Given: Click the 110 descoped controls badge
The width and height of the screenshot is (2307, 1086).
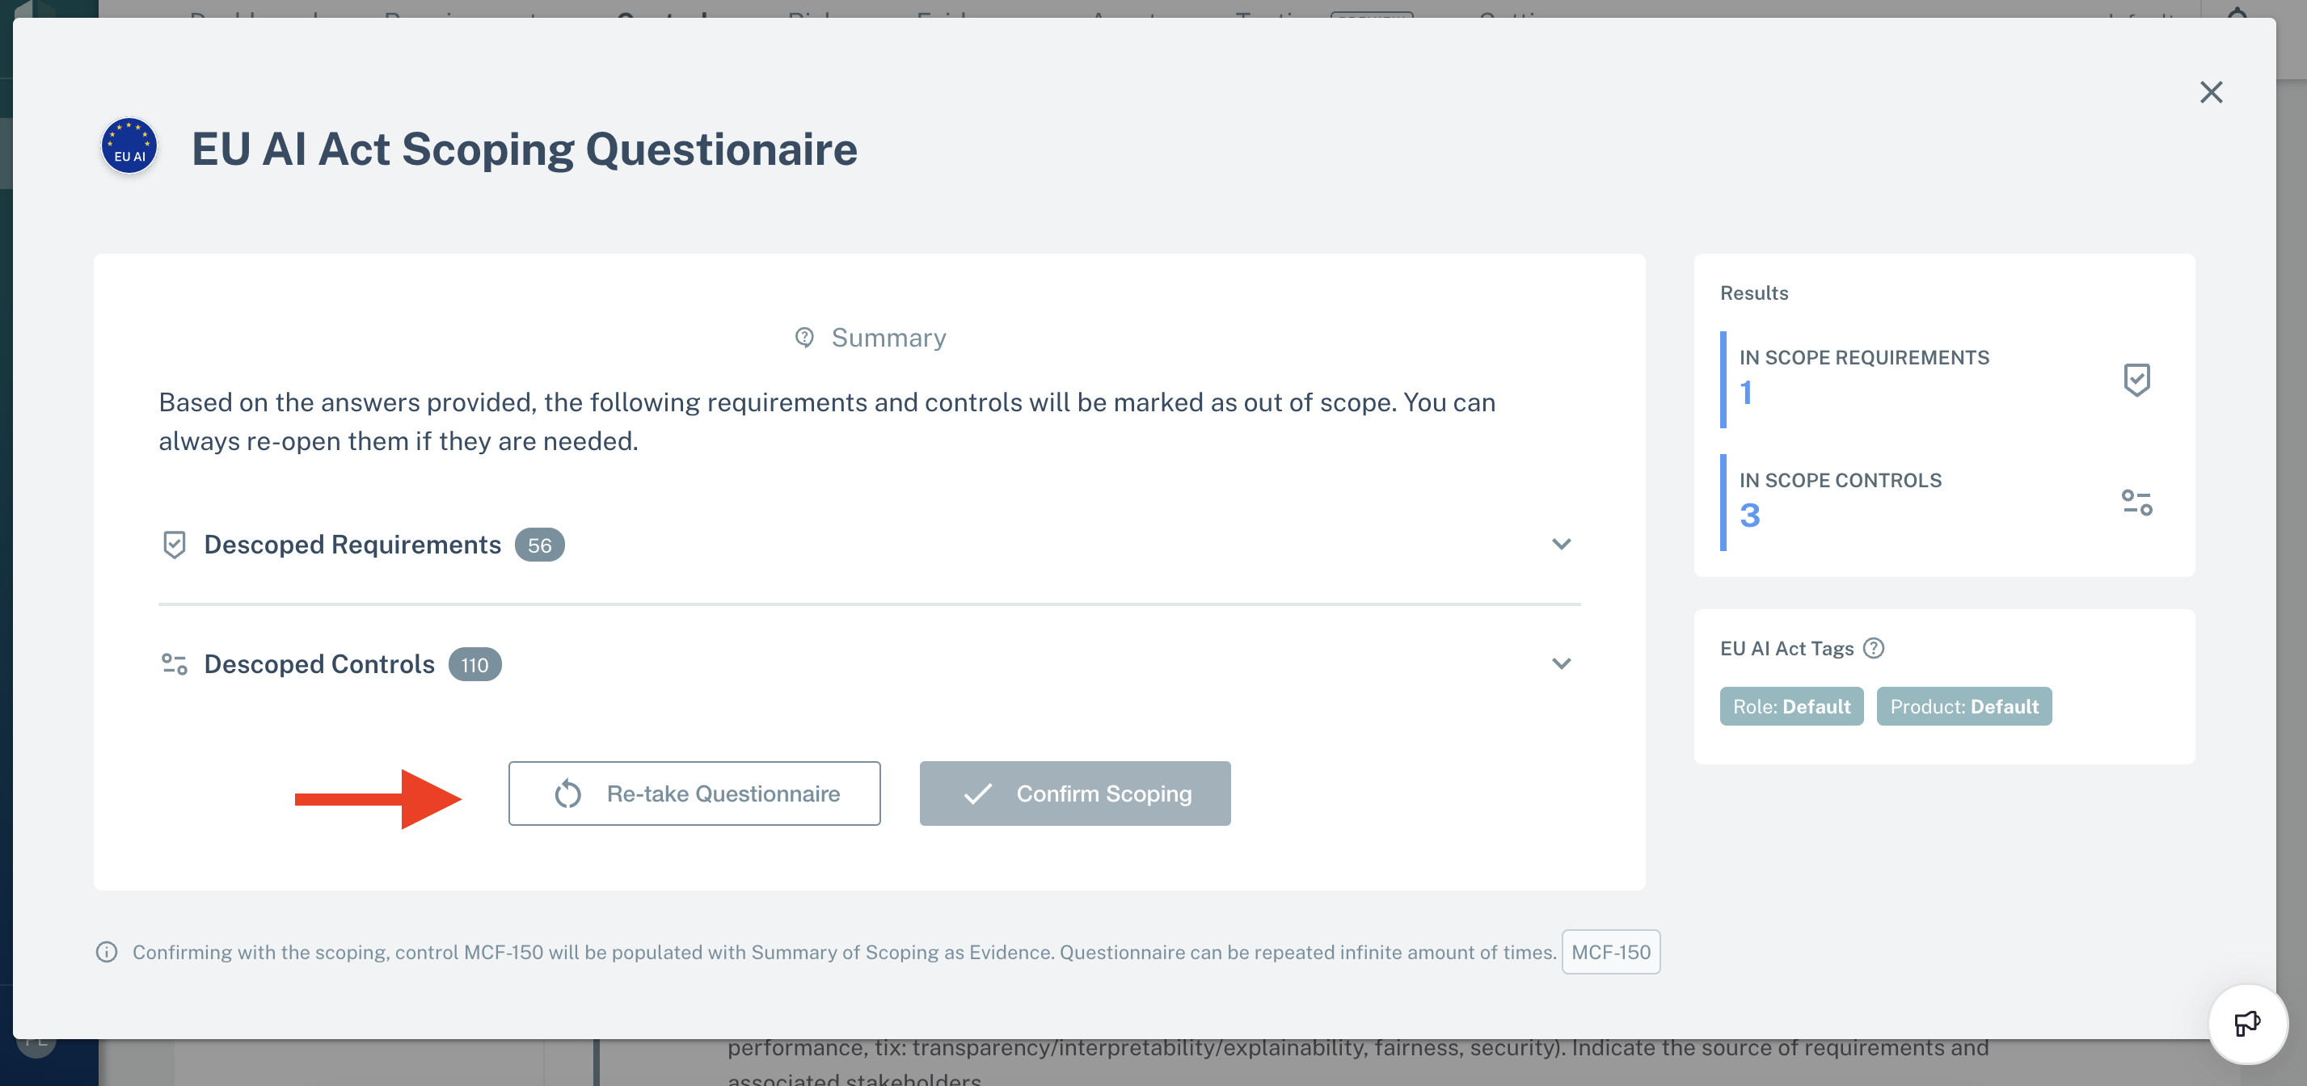Looking at the screenshot, I should coord(474,664).
